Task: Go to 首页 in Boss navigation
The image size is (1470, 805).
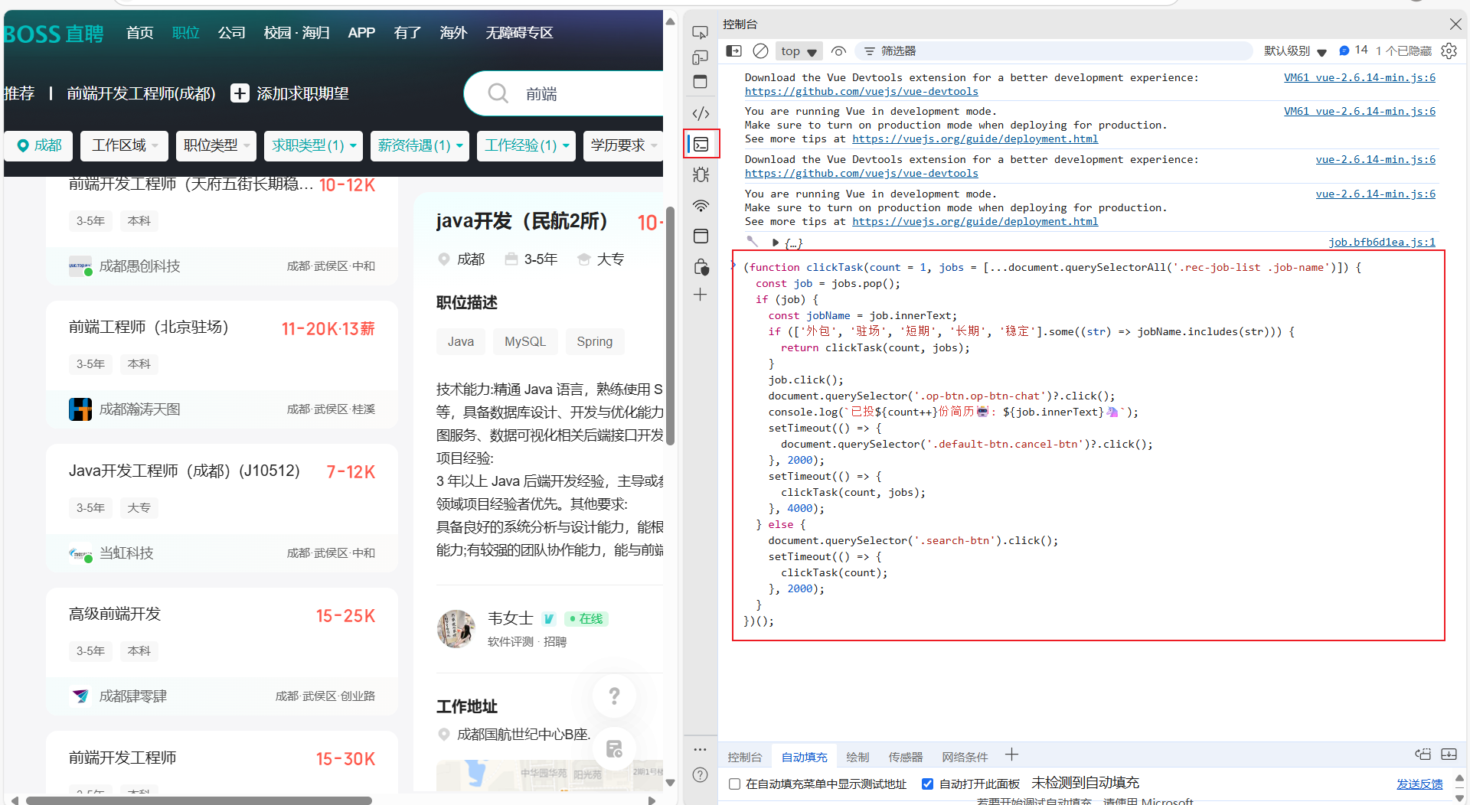Action: [139, 33]
